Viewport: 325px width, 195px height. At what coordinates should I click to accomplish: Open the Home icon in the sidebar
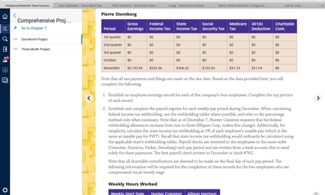[5, 16]
